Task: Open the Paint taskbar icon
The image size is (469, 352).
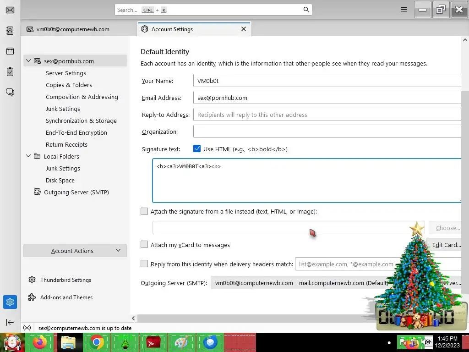Action: pos(181,342)
